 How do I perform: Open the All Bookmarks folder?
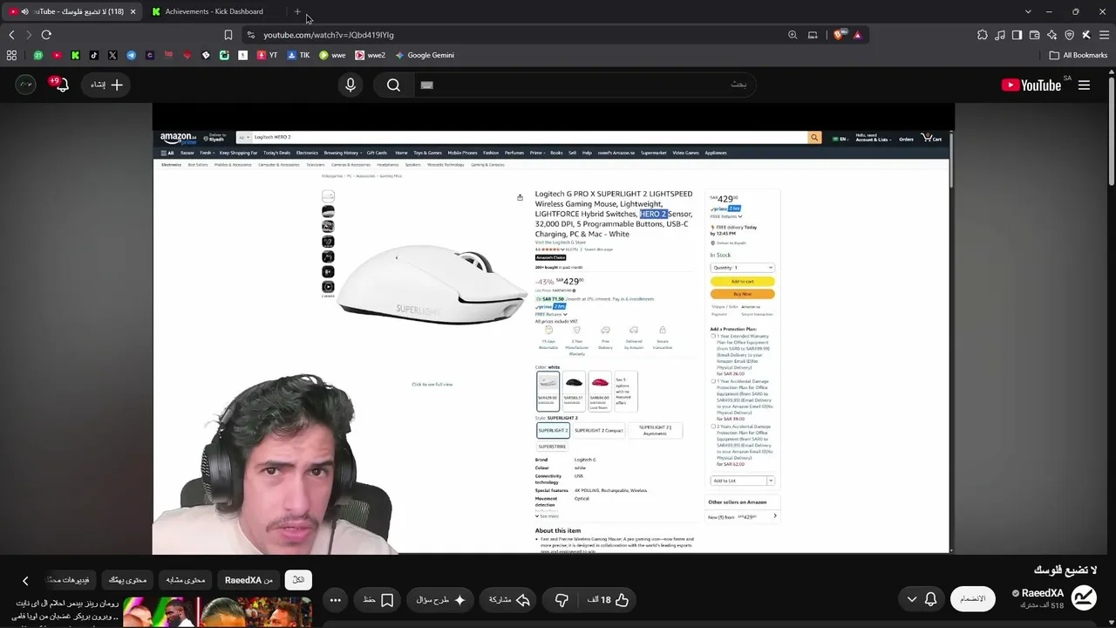[x=1079, y=55]
